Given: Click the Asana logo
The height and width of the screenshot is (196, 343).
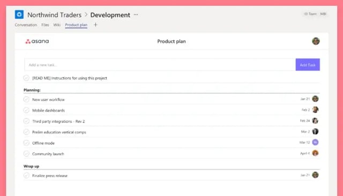Looking at the screenshot, I should (x=37, y=41).
